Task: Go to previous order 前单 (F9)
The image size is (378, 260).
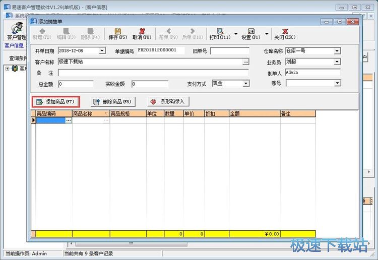Action: [168, 34]
